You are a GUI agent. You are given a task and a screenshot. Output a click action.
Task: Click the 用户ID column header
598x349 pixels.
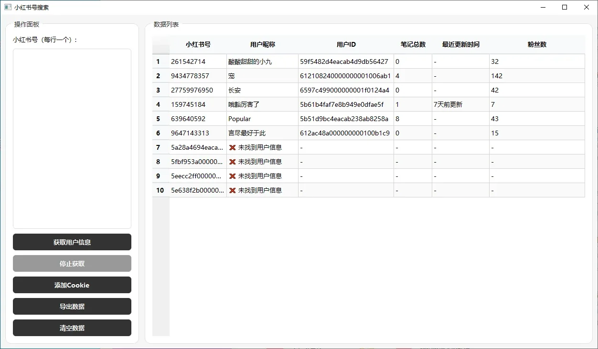tap(346, 44)
